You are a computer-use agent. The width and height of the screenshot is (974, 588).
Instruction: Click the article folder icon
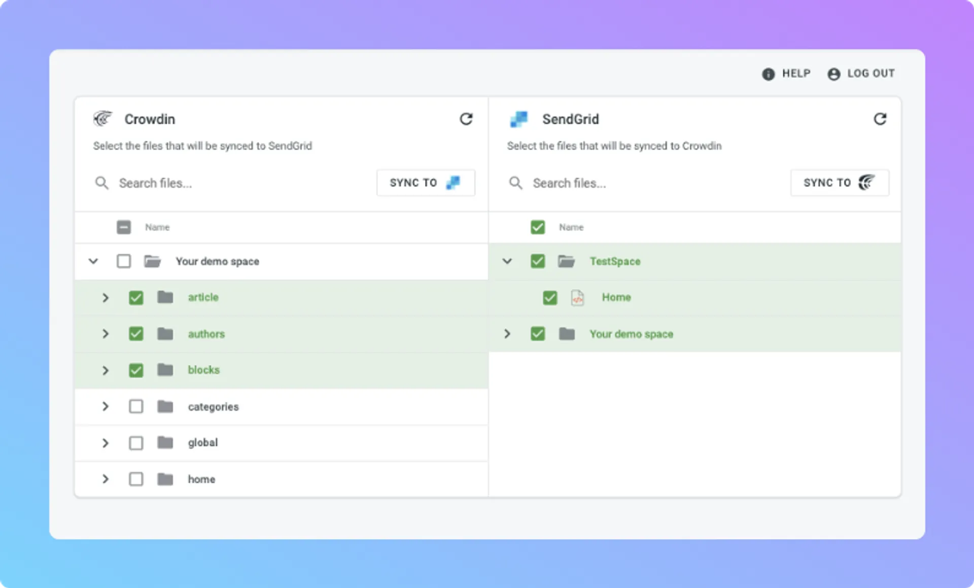[x=165, y=297]
